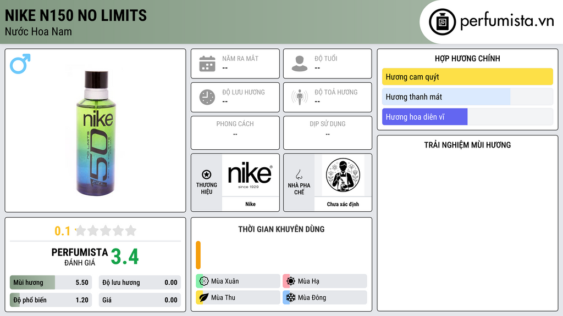The width and height of the screenshot is (563, 316).
Task: Click the Nước Hoa Nam subtitle
Action: tap(38, 31)
